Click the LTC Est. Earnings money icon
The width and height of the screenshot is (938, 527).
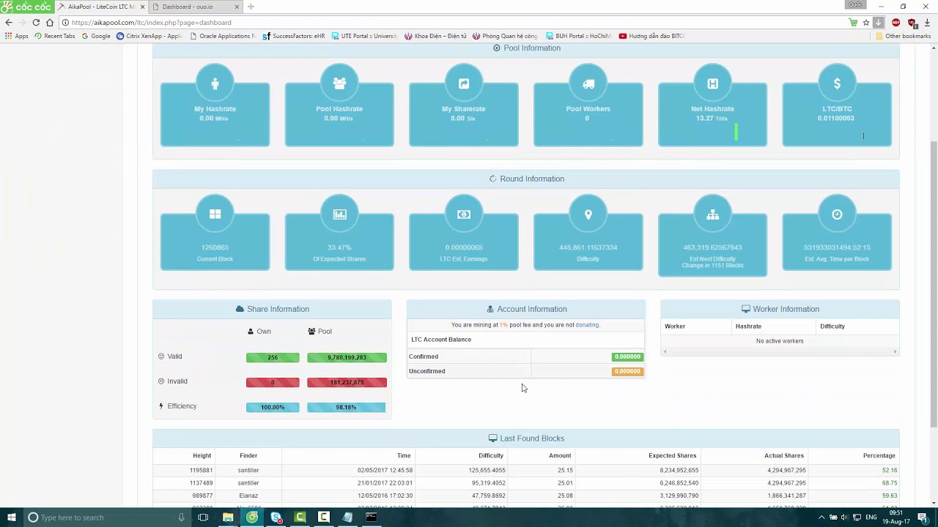tap(464, 214)
